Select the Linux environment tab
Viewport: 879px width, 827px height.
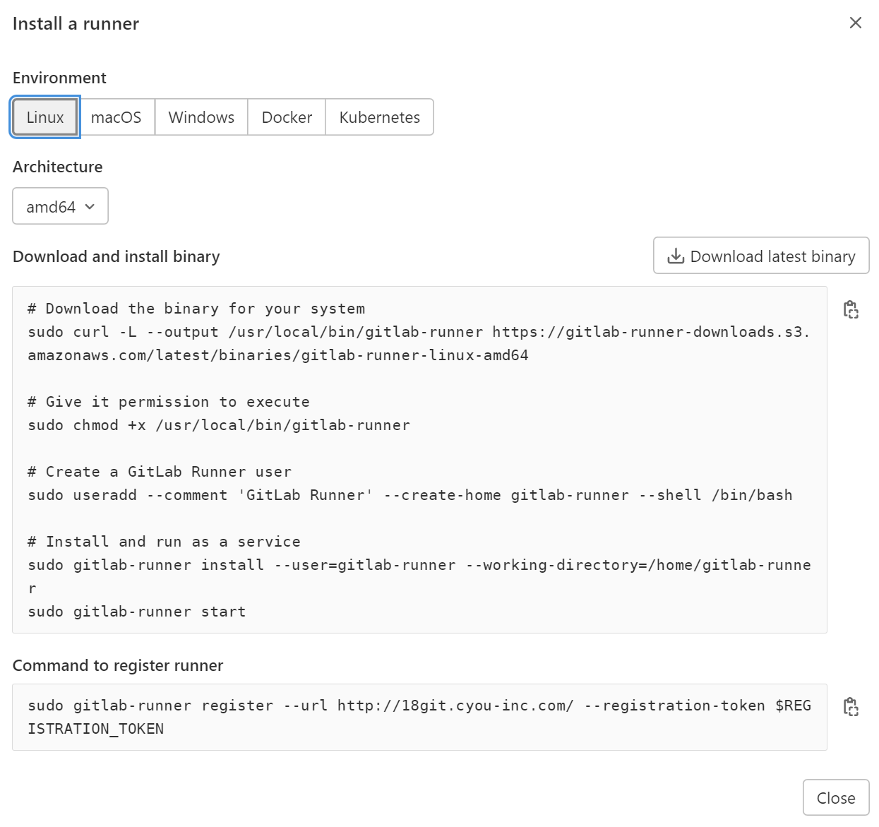point(45,117)
